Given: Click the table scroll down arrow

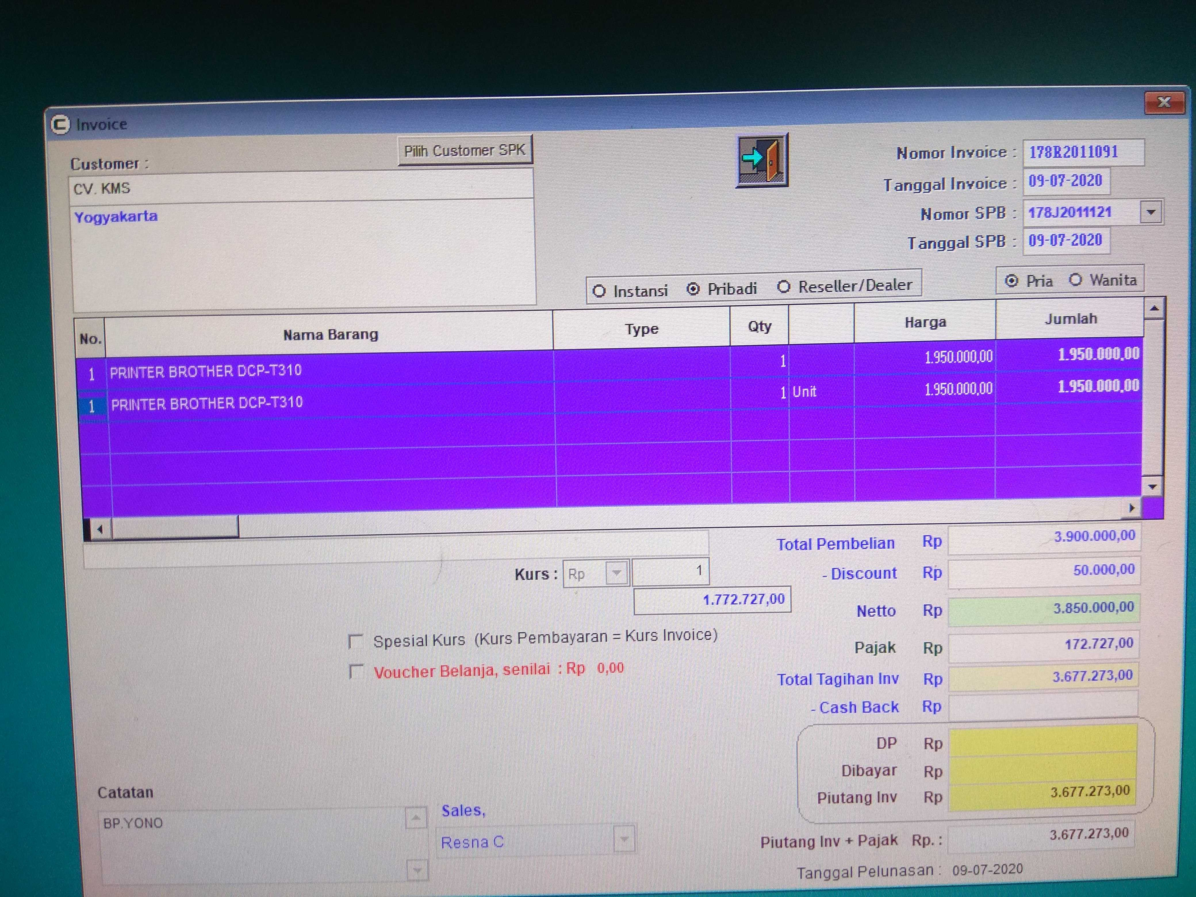Looking at the screenshot, I should (x=1153, y=487).
